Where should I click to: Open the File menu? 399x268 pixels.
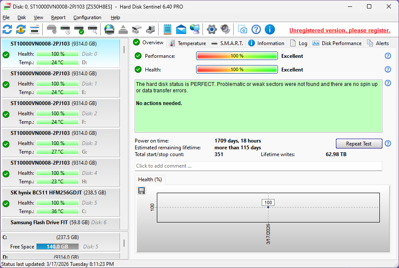click(6, 17)
